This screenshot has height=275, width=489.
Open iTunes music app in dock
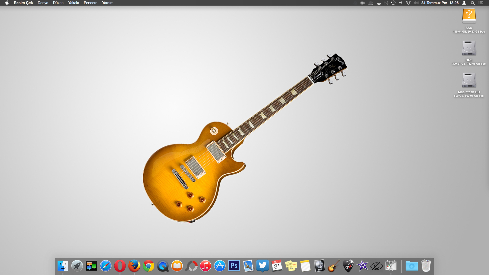click(x=205, y=266)
